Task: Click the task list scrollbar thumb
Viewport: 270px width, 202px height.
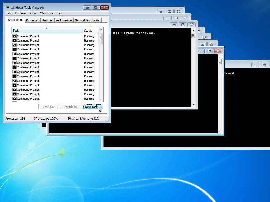Action: tap(101, 38)
